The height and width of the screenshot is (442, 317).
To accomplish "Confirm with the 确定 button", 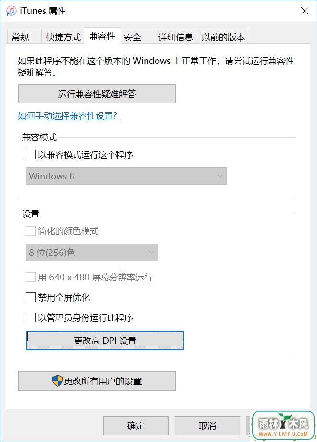I will click(x=136, y=426).
